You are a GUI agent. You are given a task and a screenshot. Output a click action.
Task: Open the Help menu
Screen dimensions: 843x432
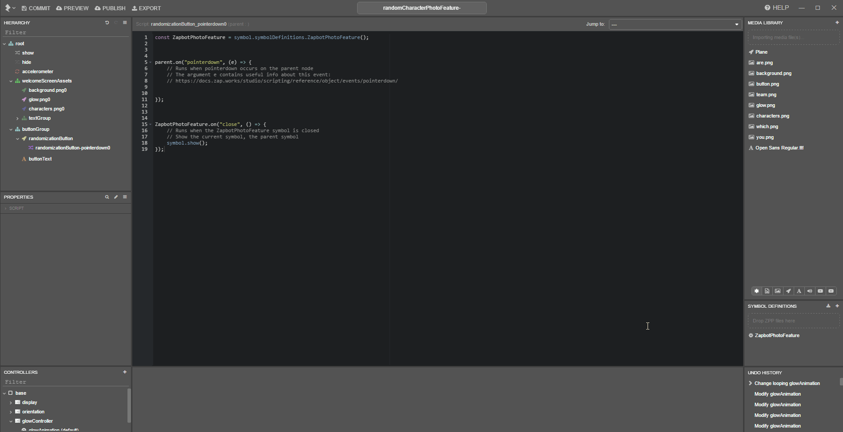click(x=777, y=8)
